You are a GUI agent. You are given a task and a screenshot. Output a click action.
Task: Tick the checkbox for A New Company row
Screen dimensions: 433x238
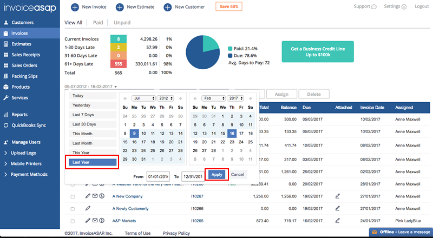[x=73, y=195]
